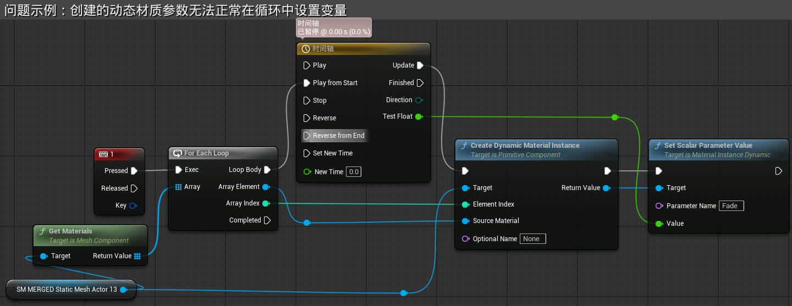Click the green Test Float output pin
Image resolution: width=792 pixels, height=306 pixels.
[419, 116]
